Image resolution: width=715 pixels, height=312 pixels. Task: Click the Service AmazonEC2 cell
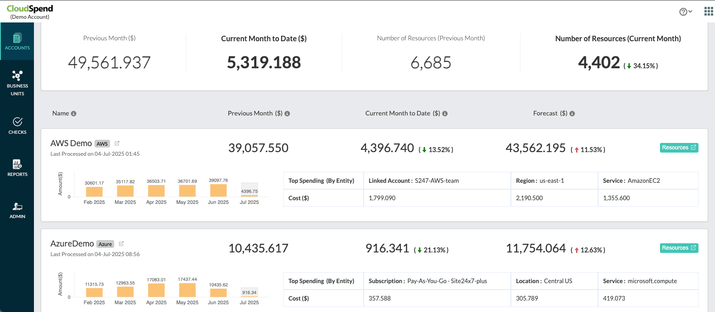(x=648, y=181)
